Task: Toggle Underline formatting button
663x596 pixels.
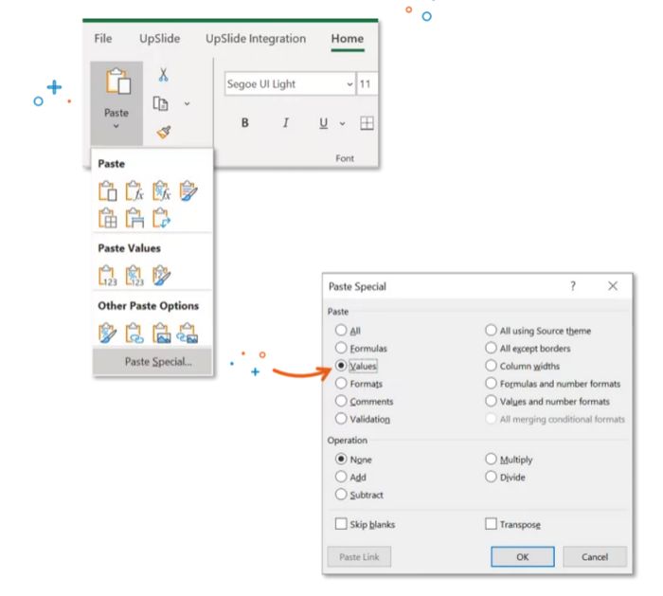Action: (324, 123)
